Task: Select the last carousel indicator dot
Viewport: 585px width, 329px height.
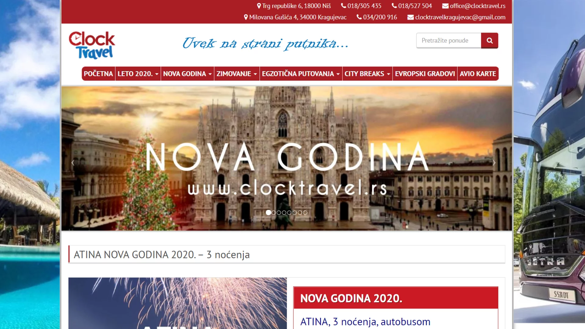Action: click(305, 213)
